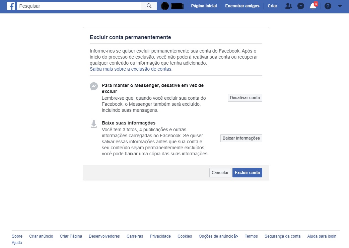
Task: Click the AdChoices triangle icon in footer
Action: pos(236,236)
